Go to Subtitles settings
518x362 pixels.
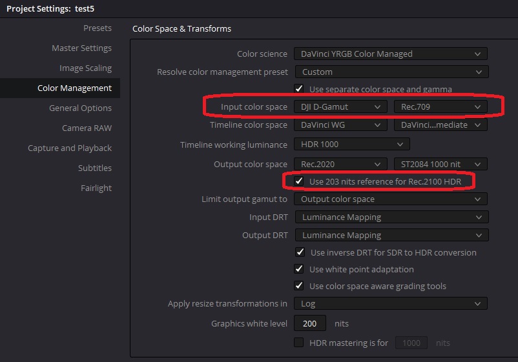click(95, 168)
